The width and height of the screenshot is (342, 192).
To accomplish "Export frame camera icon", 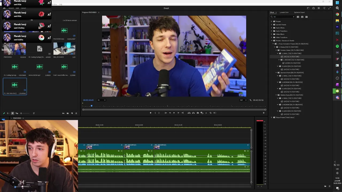I will [198, 113].
